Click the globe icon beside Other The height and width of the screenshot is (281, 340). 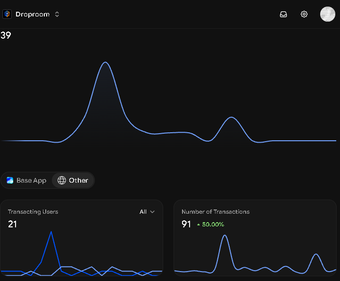point(62,180)
